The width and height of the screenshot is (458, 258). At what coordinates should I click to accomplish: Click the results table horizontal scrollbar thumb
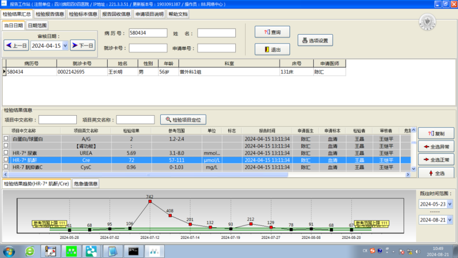coord(148,174)
